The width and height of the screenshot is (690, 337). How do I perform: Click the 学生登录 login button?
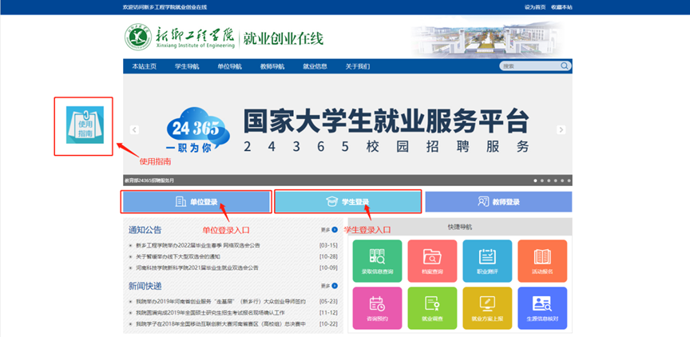[347, 202]
